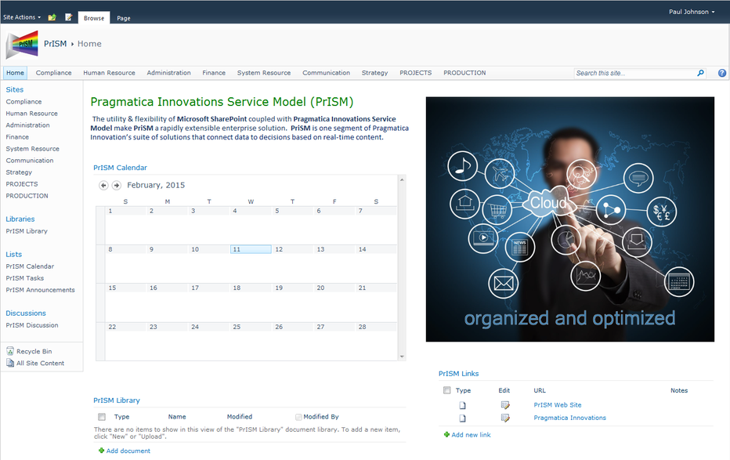Open Human Resource in top navigation bar
Viewport: 730px width, 460px height.
[109, 73]
